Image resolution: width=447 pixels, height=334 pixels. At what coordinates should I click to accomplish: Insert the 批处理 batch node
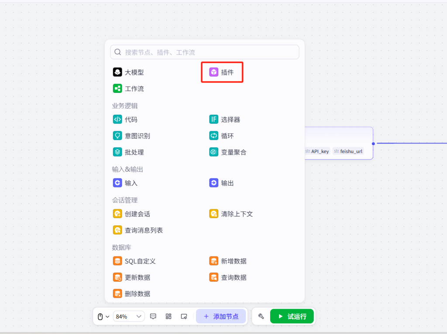(x=129, y=152)
